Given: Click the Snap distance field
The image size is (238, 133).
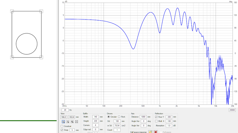Looking at the screenshot, I should coord(72,130).
